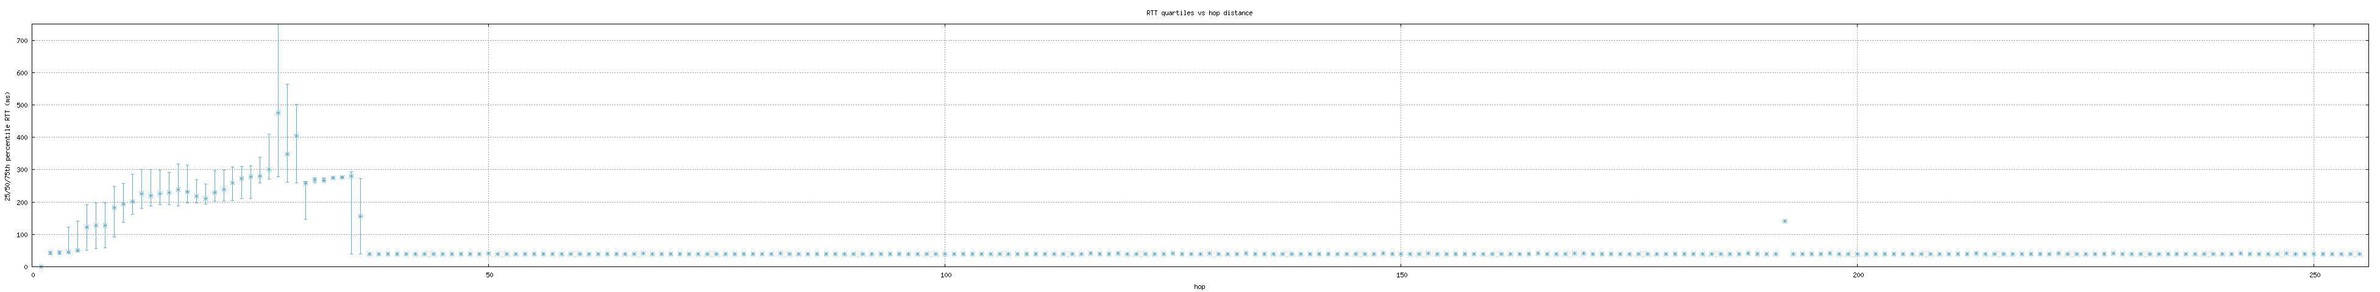The image size is (2380, 292).
Task: Click the first data point at hop 1
Action: 41,266
